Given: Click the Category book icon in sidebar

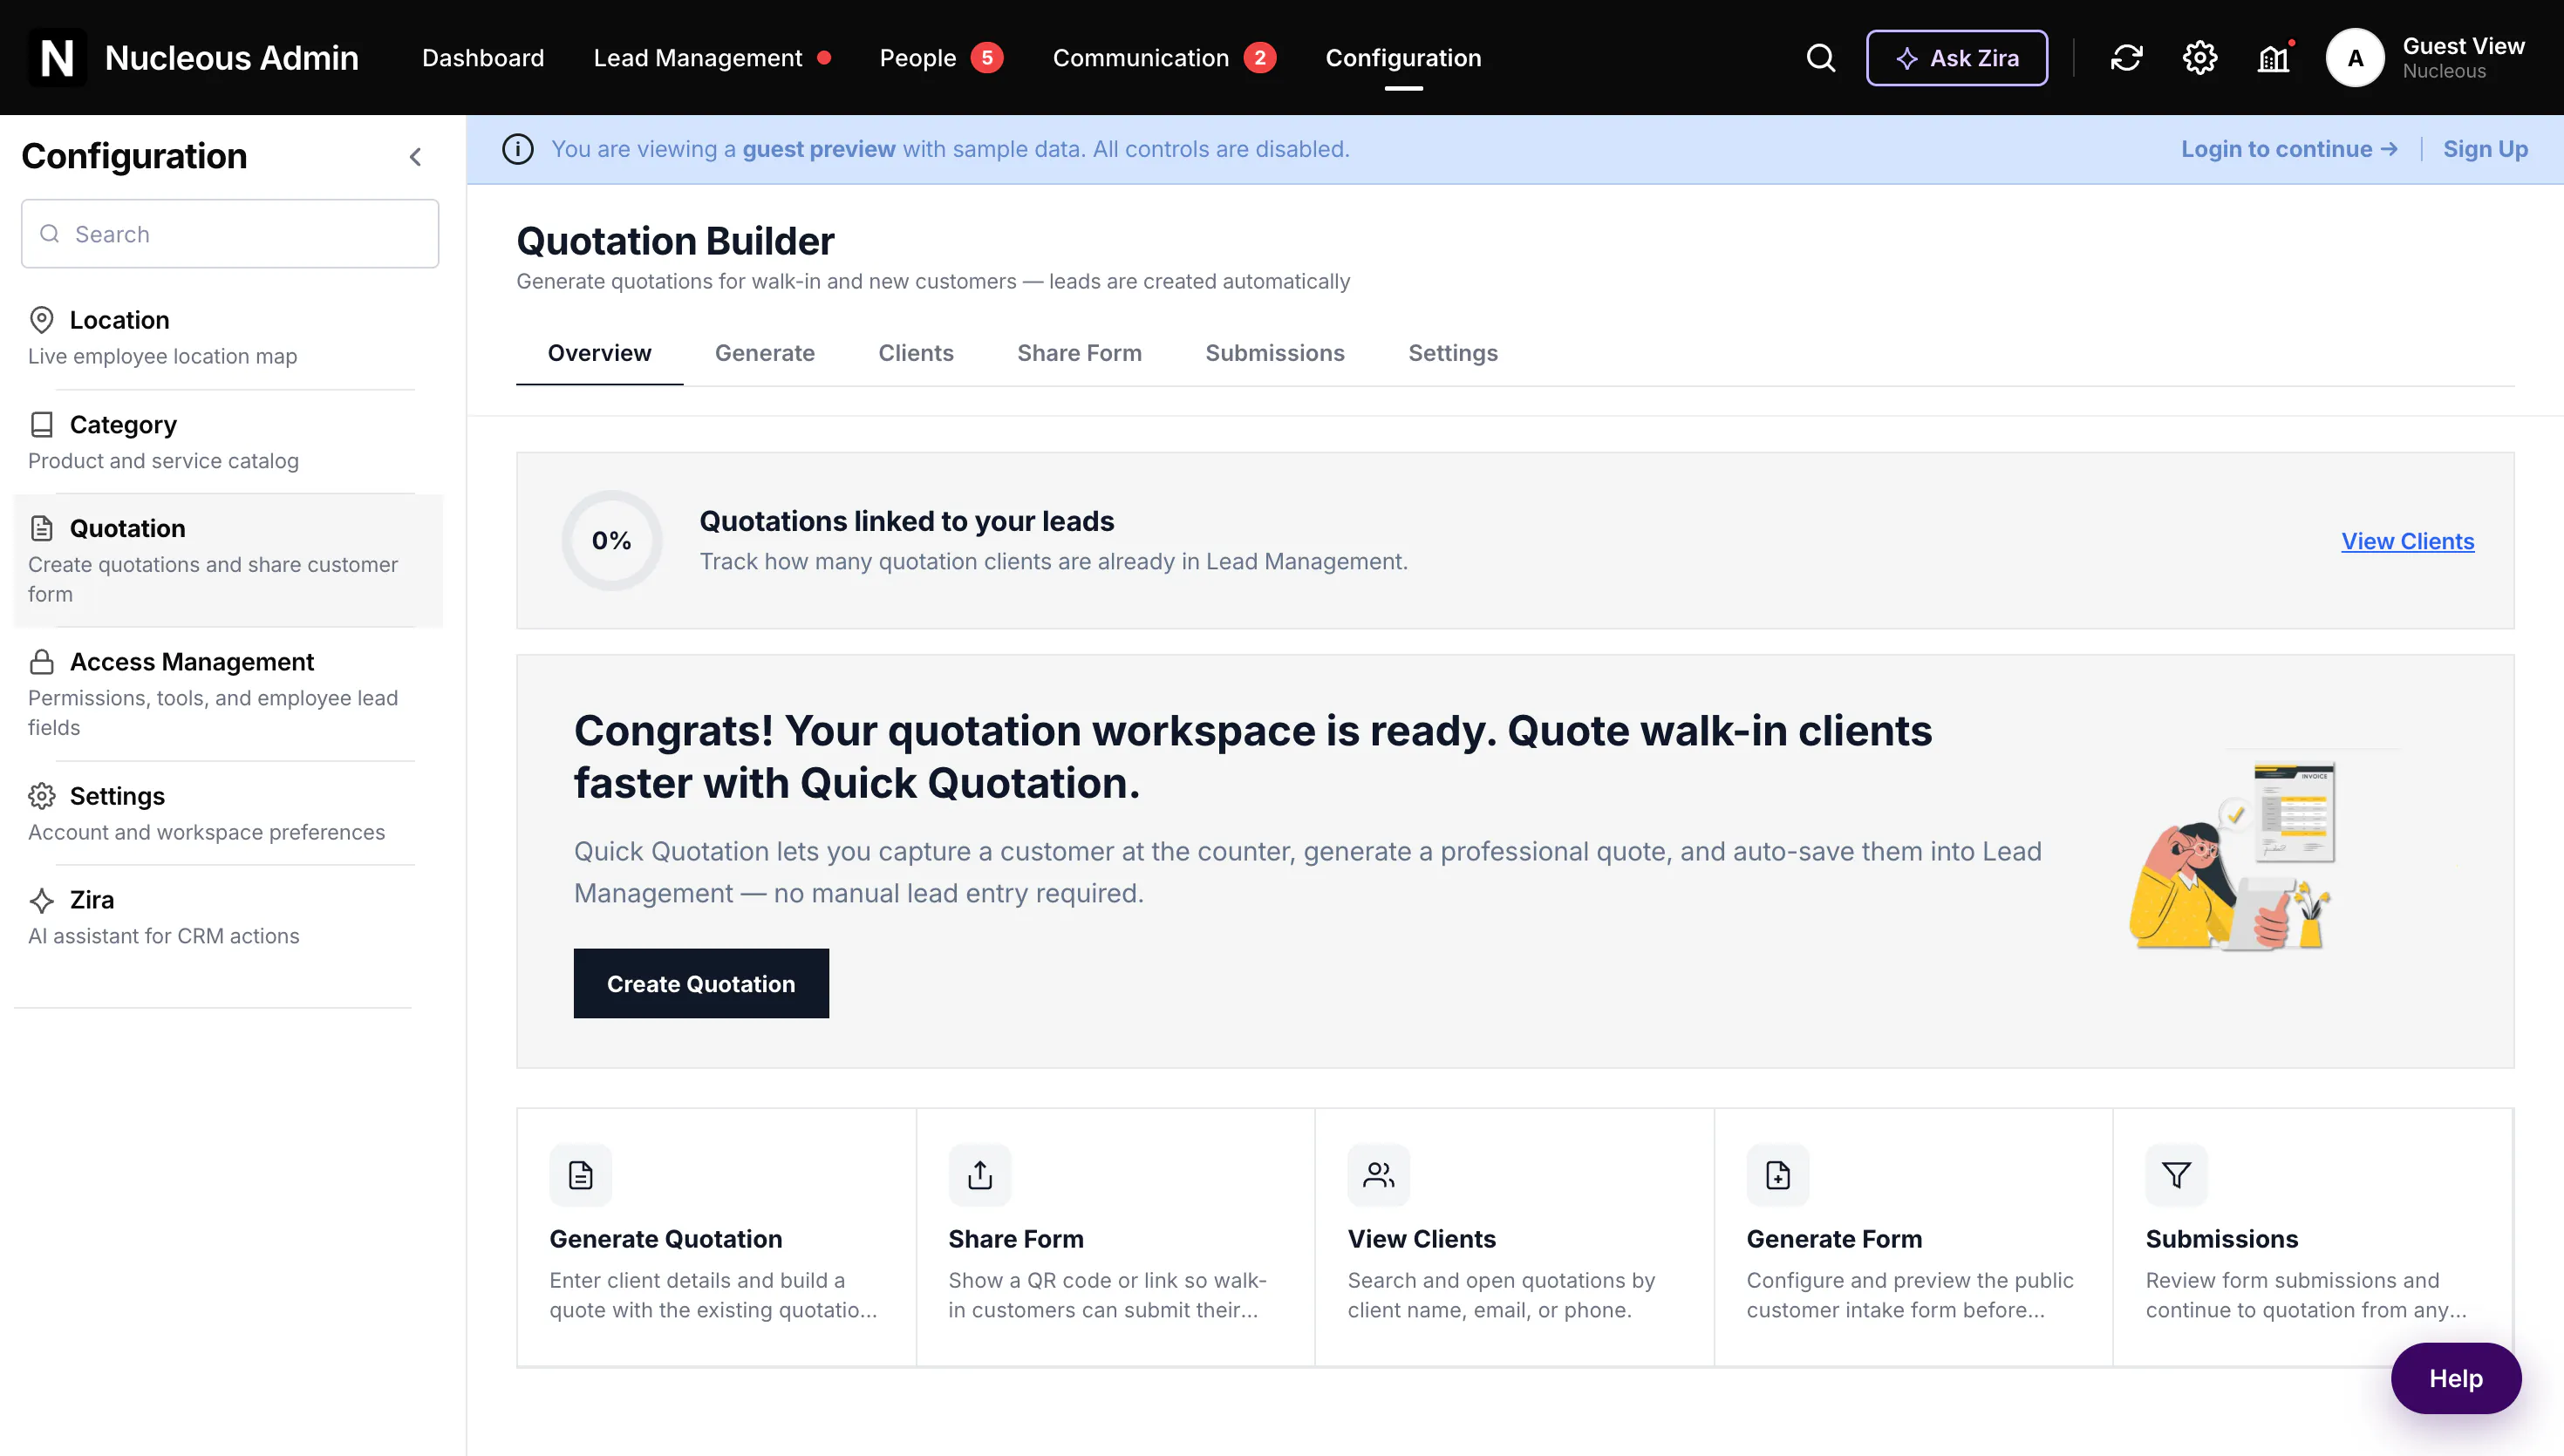Looking at the screenshot, I should [x=42, y=425].
